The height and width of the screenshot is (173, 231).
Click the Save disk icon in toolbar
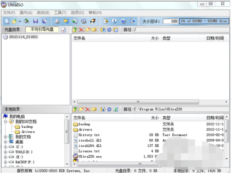(36, 21)
